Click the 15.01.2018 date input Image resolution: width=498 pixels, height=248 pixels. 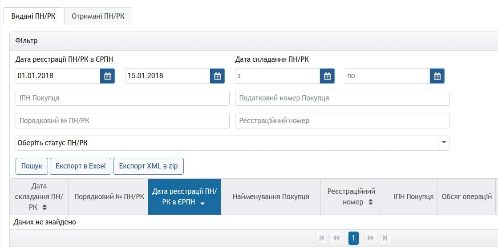(x=168, y=76)
